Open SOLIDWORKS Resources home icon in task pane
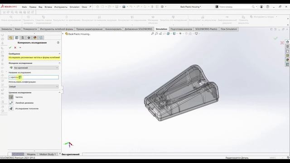The image size is (290, 163). click(x=287, y=42)
